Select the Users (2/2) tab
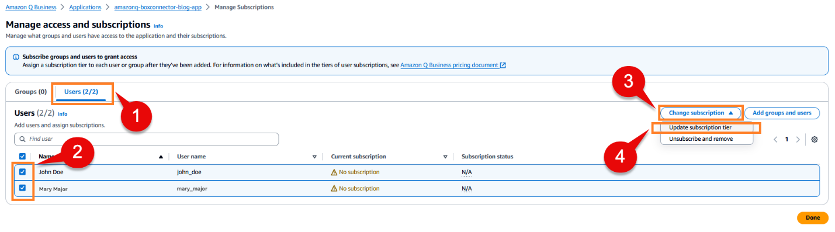The width and height of the screenshot is (835, 232). tap(81, 92)
